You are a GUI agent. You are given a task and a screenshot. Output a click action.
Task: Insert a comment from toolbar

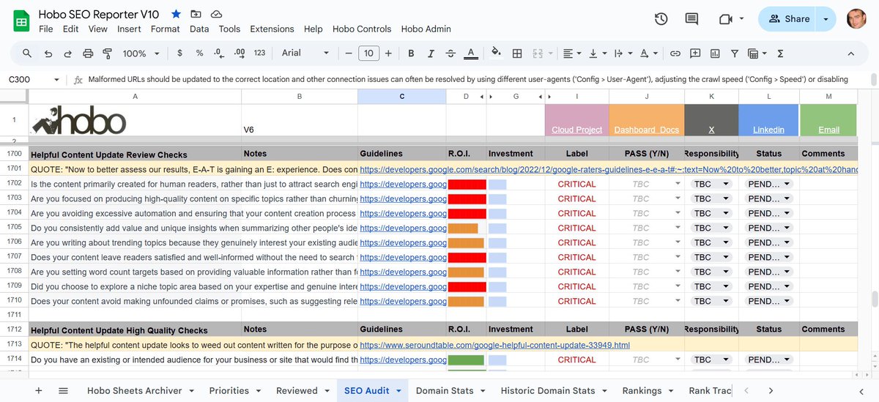pyautogui.click(x=695, y=53)
